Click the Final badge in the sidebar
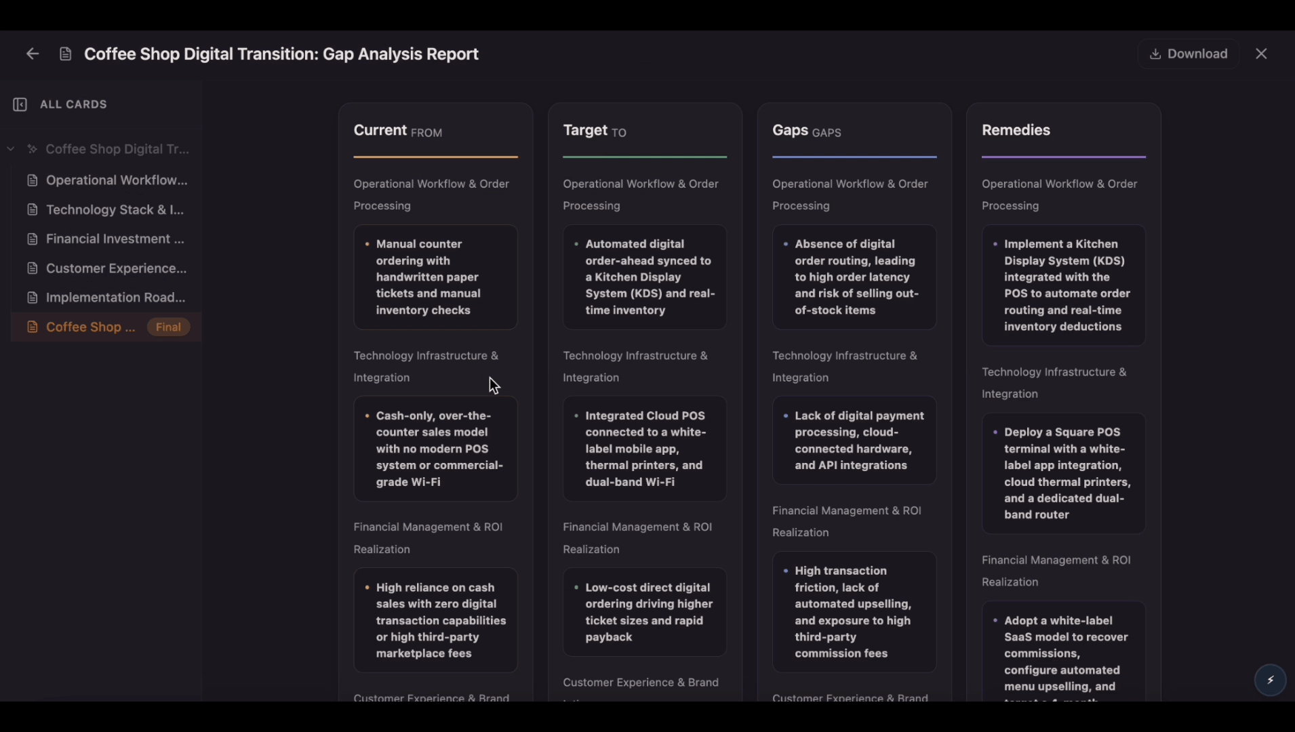1295x732 pixels. [168, 327]
